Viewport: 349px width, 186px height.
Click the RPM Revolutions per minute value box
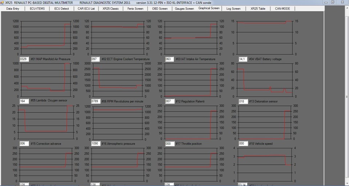[96, 101]
